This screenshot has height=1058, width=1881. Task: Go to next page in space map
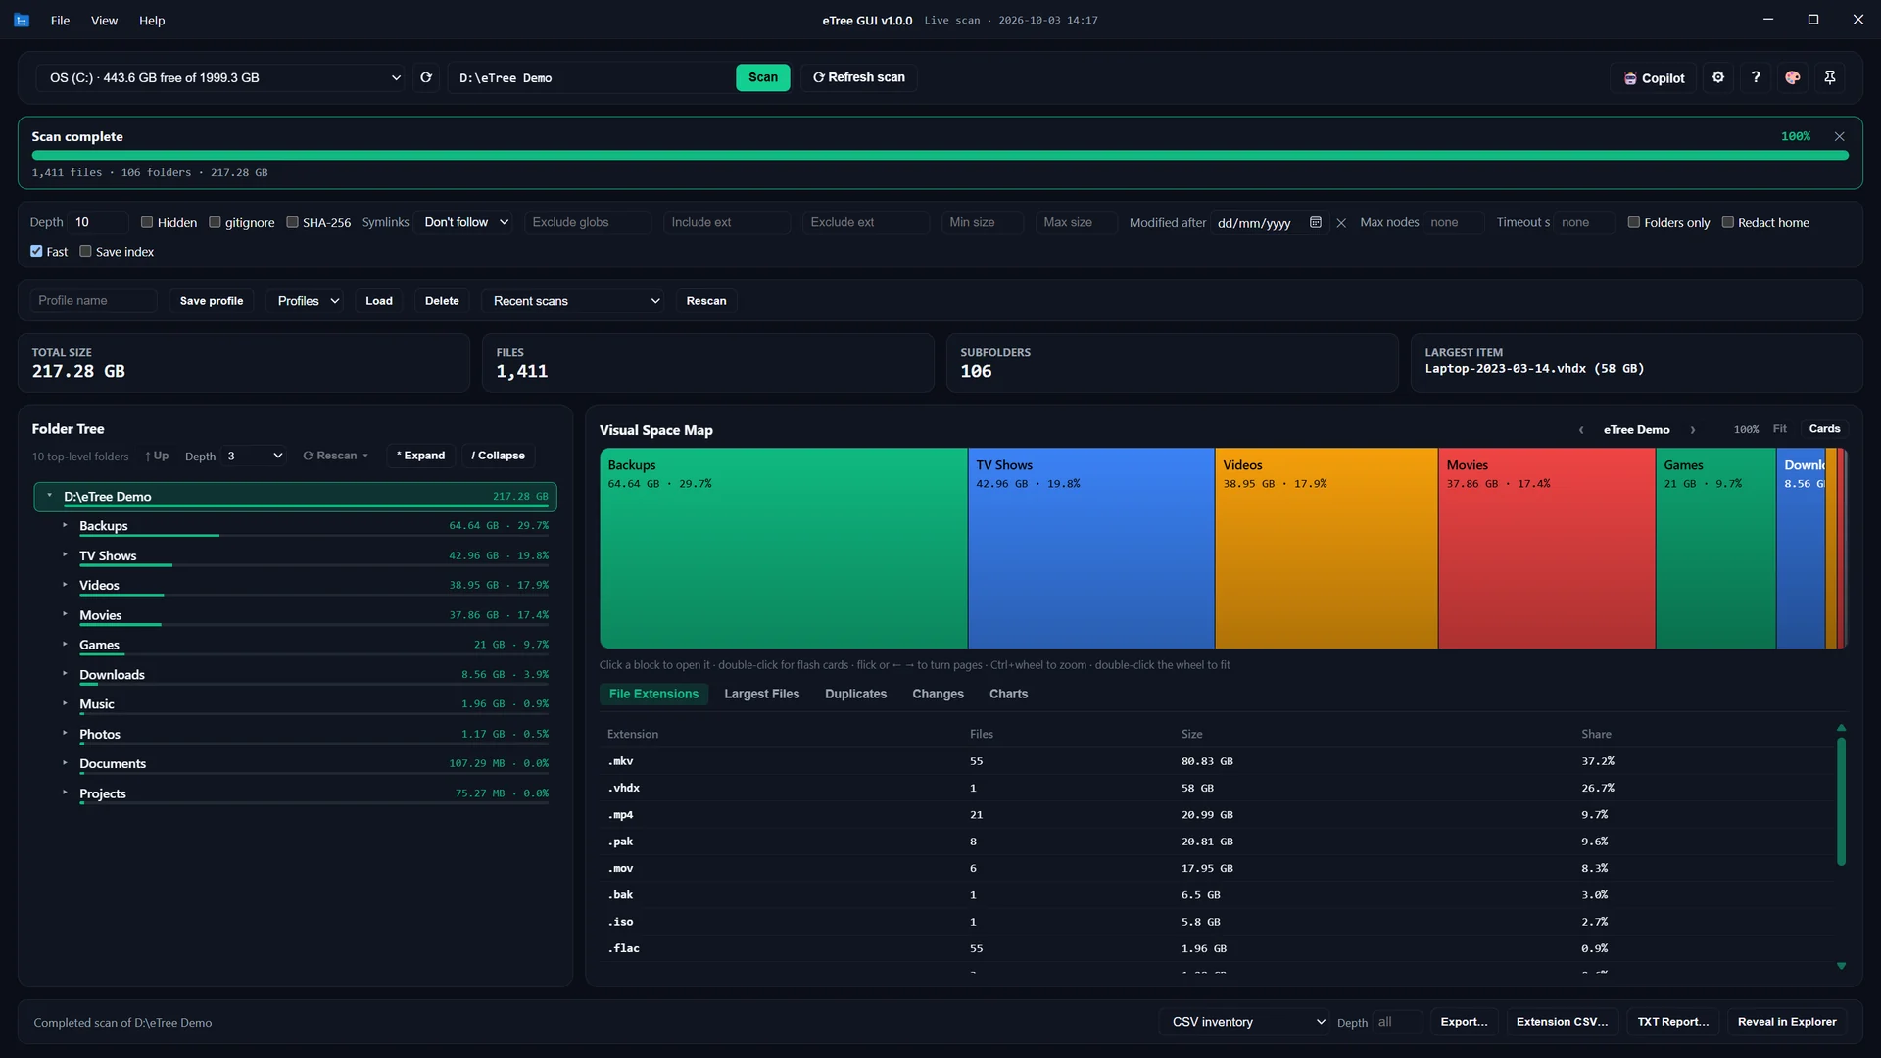tap(1692, 430)
